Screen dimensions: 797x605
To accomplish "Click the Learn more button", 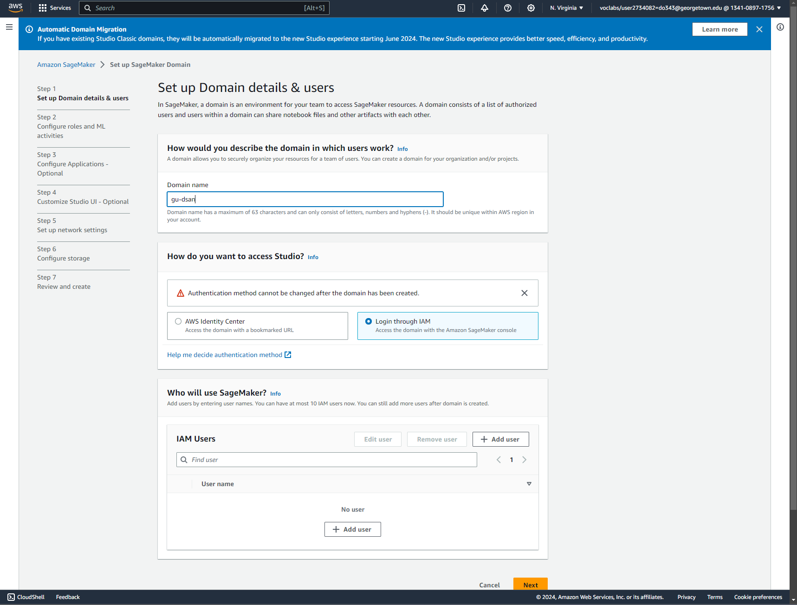I will [x=720, y=29].
